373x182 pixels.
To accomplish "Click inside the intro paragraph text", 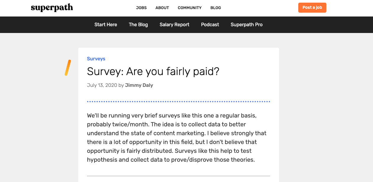I will (177, 138).
